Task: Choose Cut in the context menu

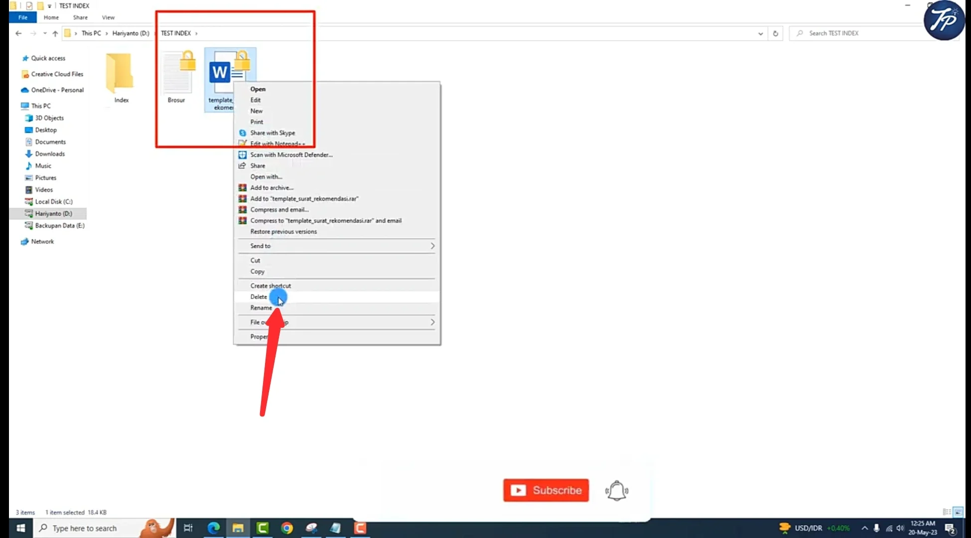Action: tap(255, 261)
